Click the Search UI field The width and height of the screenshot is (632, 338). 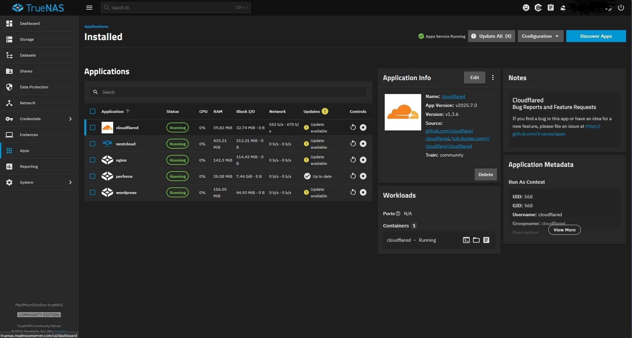(176, 8)
